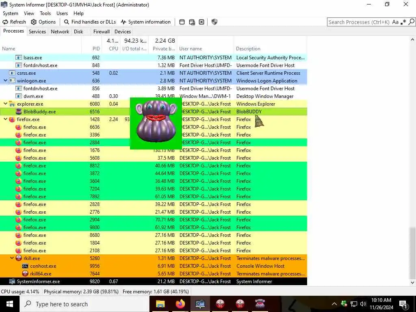Click the BlobBuddy.exe process icon
The image size is (416, 312).
(19, 111)
